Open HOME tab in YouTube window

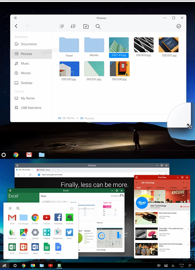point(139,188)
